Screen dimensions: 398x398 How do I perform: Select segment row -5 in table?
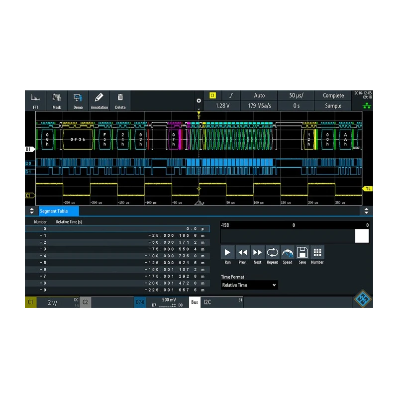117,263
